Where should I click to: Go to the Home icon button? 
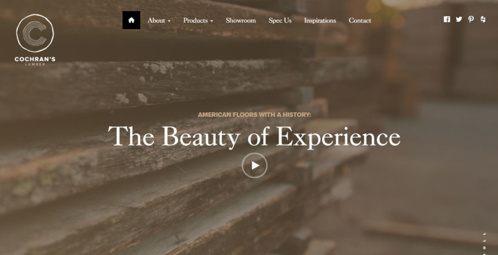coord(131,20)
